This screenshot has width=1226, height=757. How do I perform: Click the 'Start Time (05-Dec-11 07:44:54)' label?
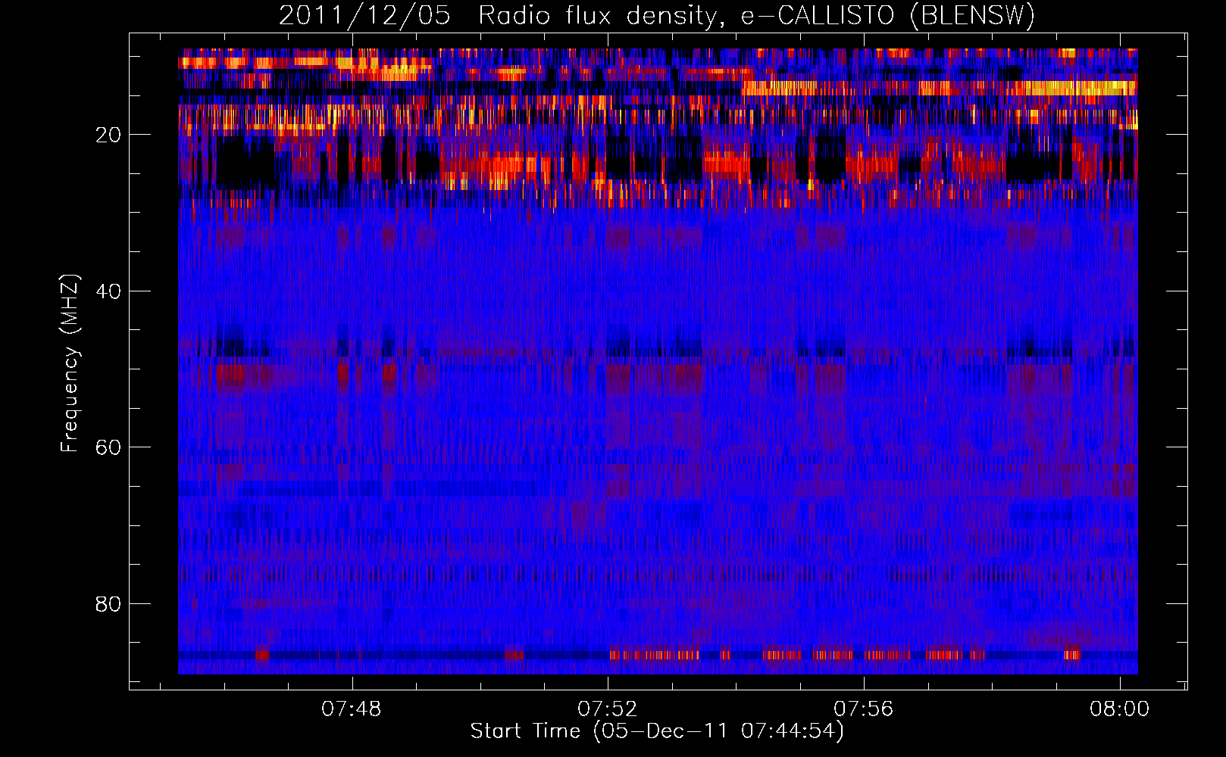(x=657, y=731)
